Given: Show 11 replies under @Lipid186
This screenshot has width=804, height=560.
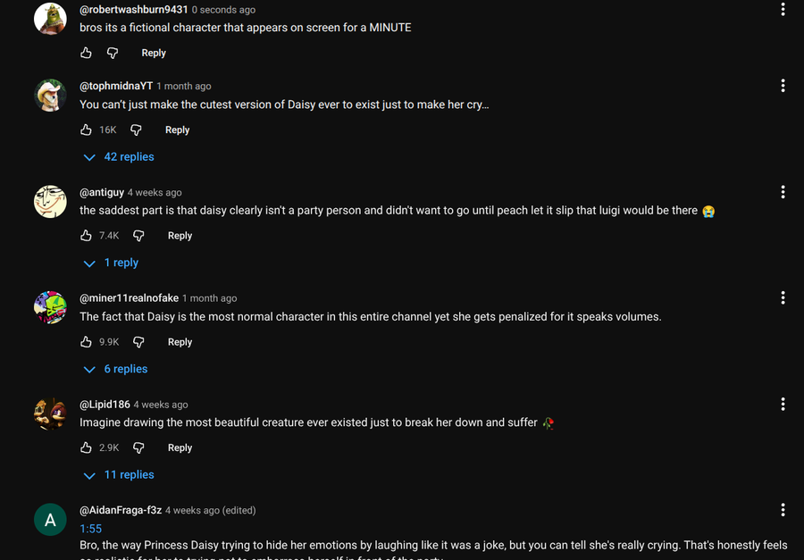Looking at the screenshot, I should click(119, 475).
